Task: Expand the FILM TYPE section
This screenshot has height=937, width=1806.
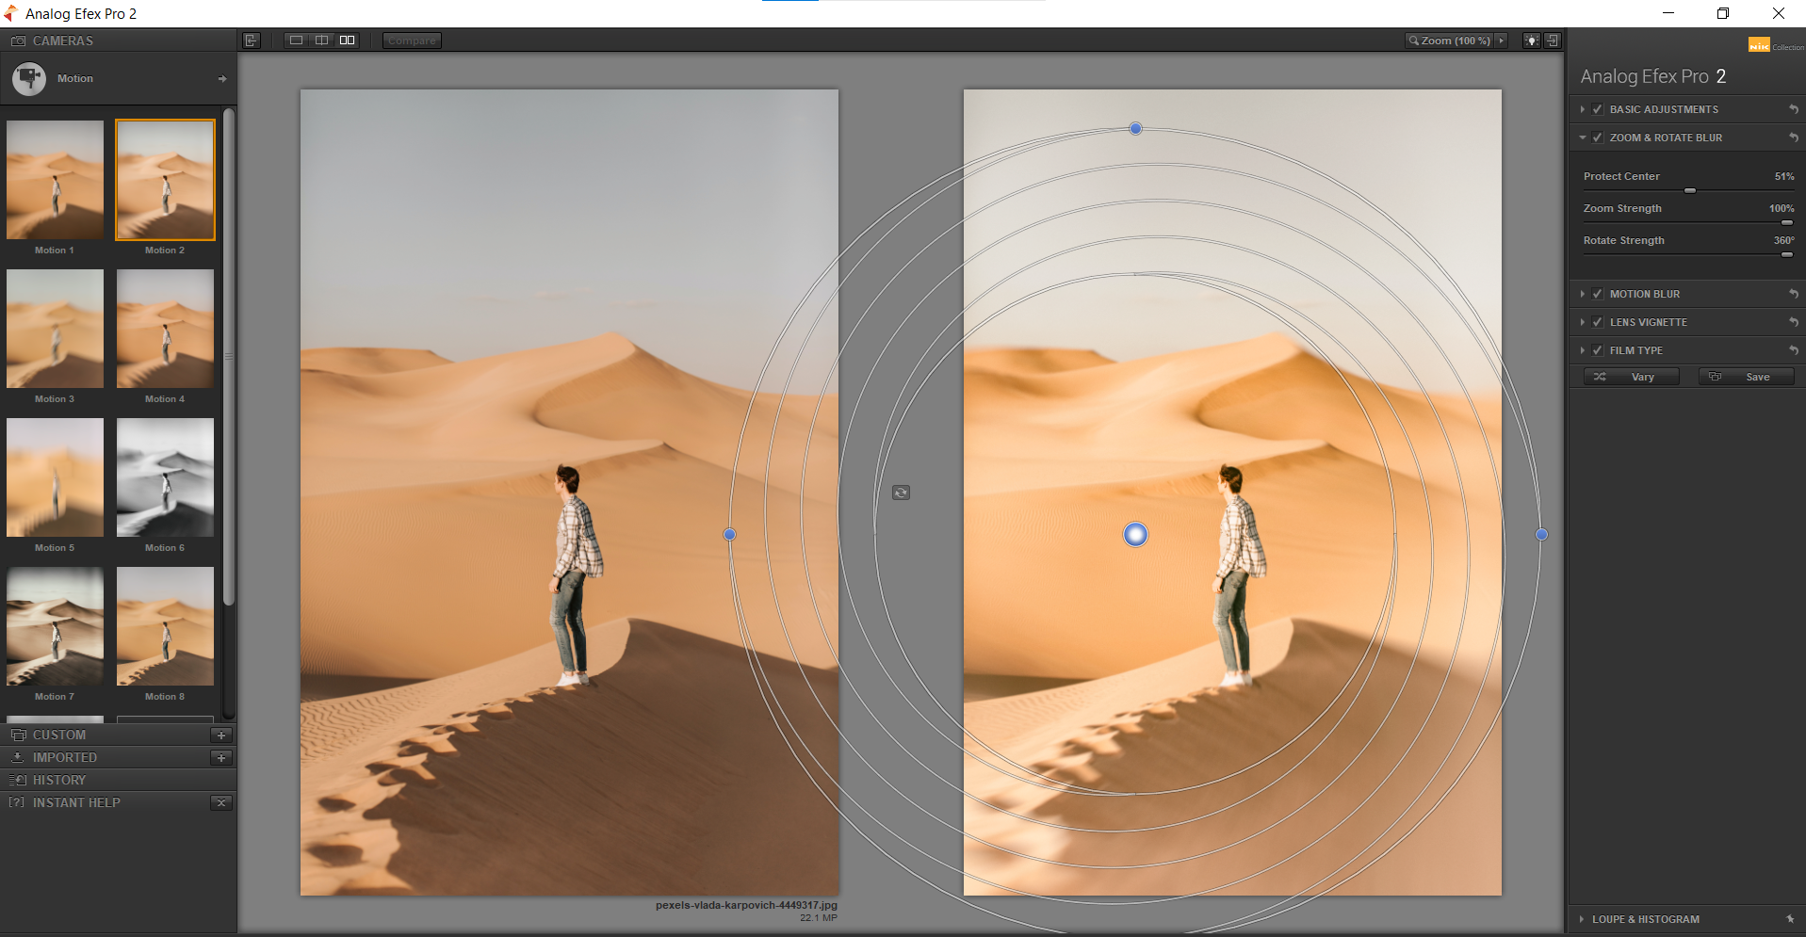Action: [x=1581, y=349]
